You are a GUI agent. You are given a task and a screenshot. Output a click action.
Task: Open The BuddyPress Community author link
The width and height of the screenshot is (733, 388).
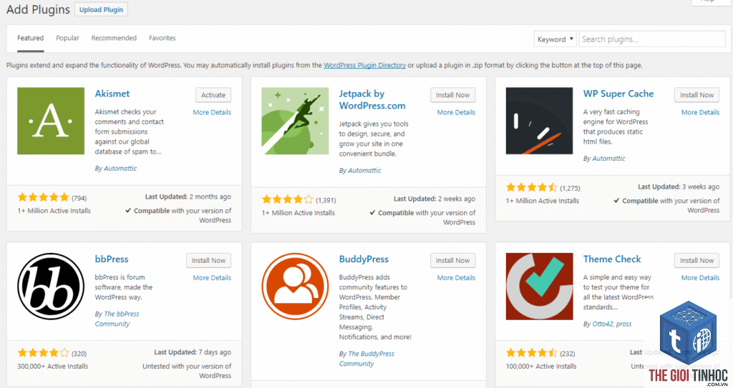click(x=366, y=359)
